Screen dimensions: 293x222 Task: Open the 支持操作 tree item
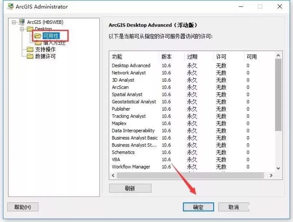click(x=45, y=49)
